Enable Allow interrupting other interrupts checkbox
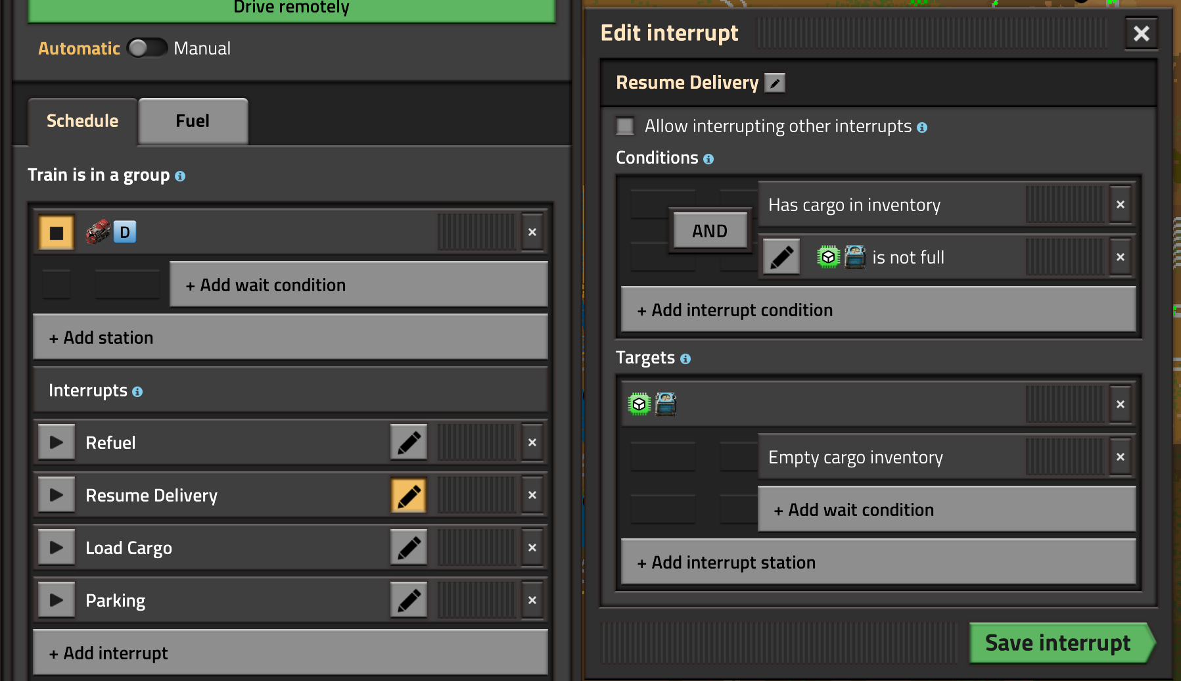Image resolution: width=1181 pixels, height=681 pixels. (x=625, y=126)
